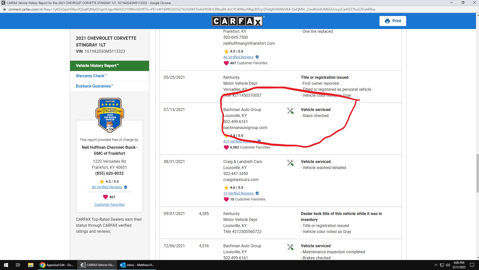Click heart icon beside 467 Customer Favorites

click(x=226, y=63)
